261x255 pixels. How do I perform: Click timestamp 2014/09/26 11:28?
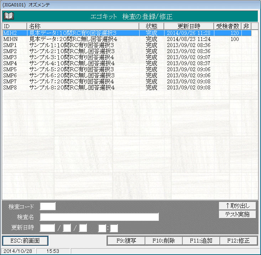[189, 33]
